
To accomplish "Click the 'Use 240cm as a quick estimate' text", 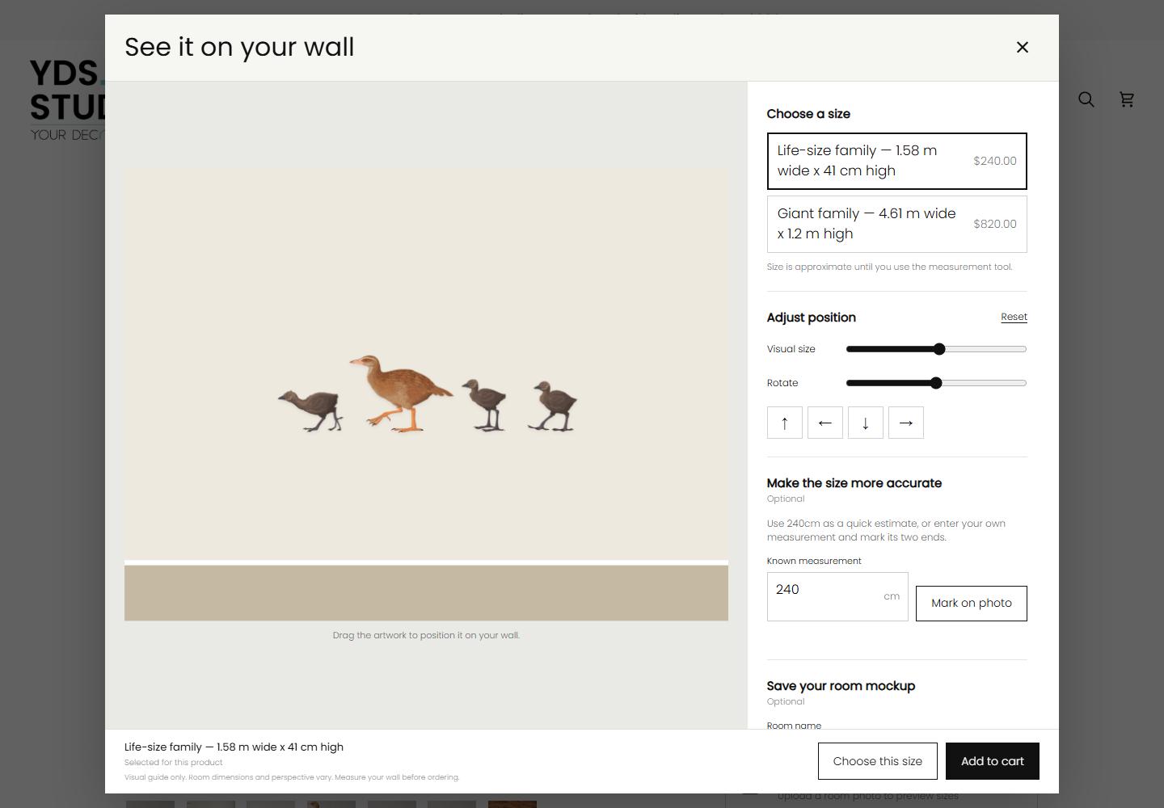I will pyautogui.click(x=887, y=530).
